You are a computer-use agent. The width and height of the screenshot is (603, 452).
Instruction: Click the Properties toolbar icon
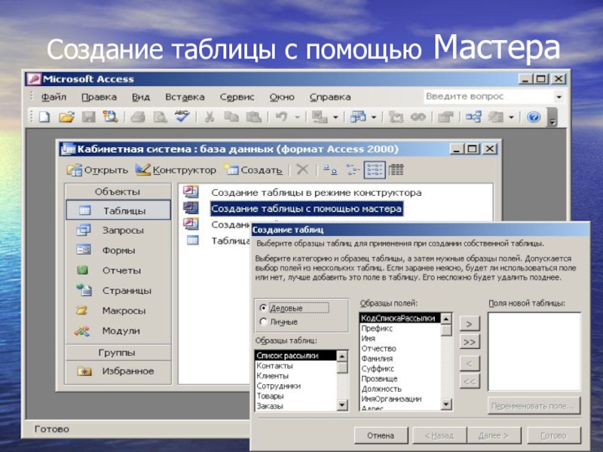coord(445,117)
